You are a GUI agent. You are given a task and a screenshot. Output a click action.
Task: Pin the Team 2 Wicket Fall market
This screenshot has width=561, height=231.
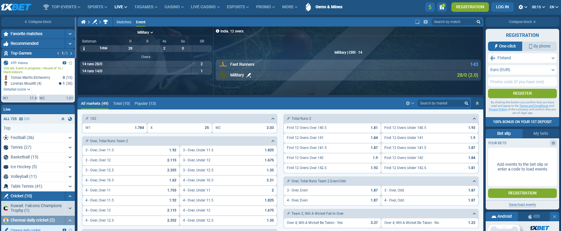point(288,213)
